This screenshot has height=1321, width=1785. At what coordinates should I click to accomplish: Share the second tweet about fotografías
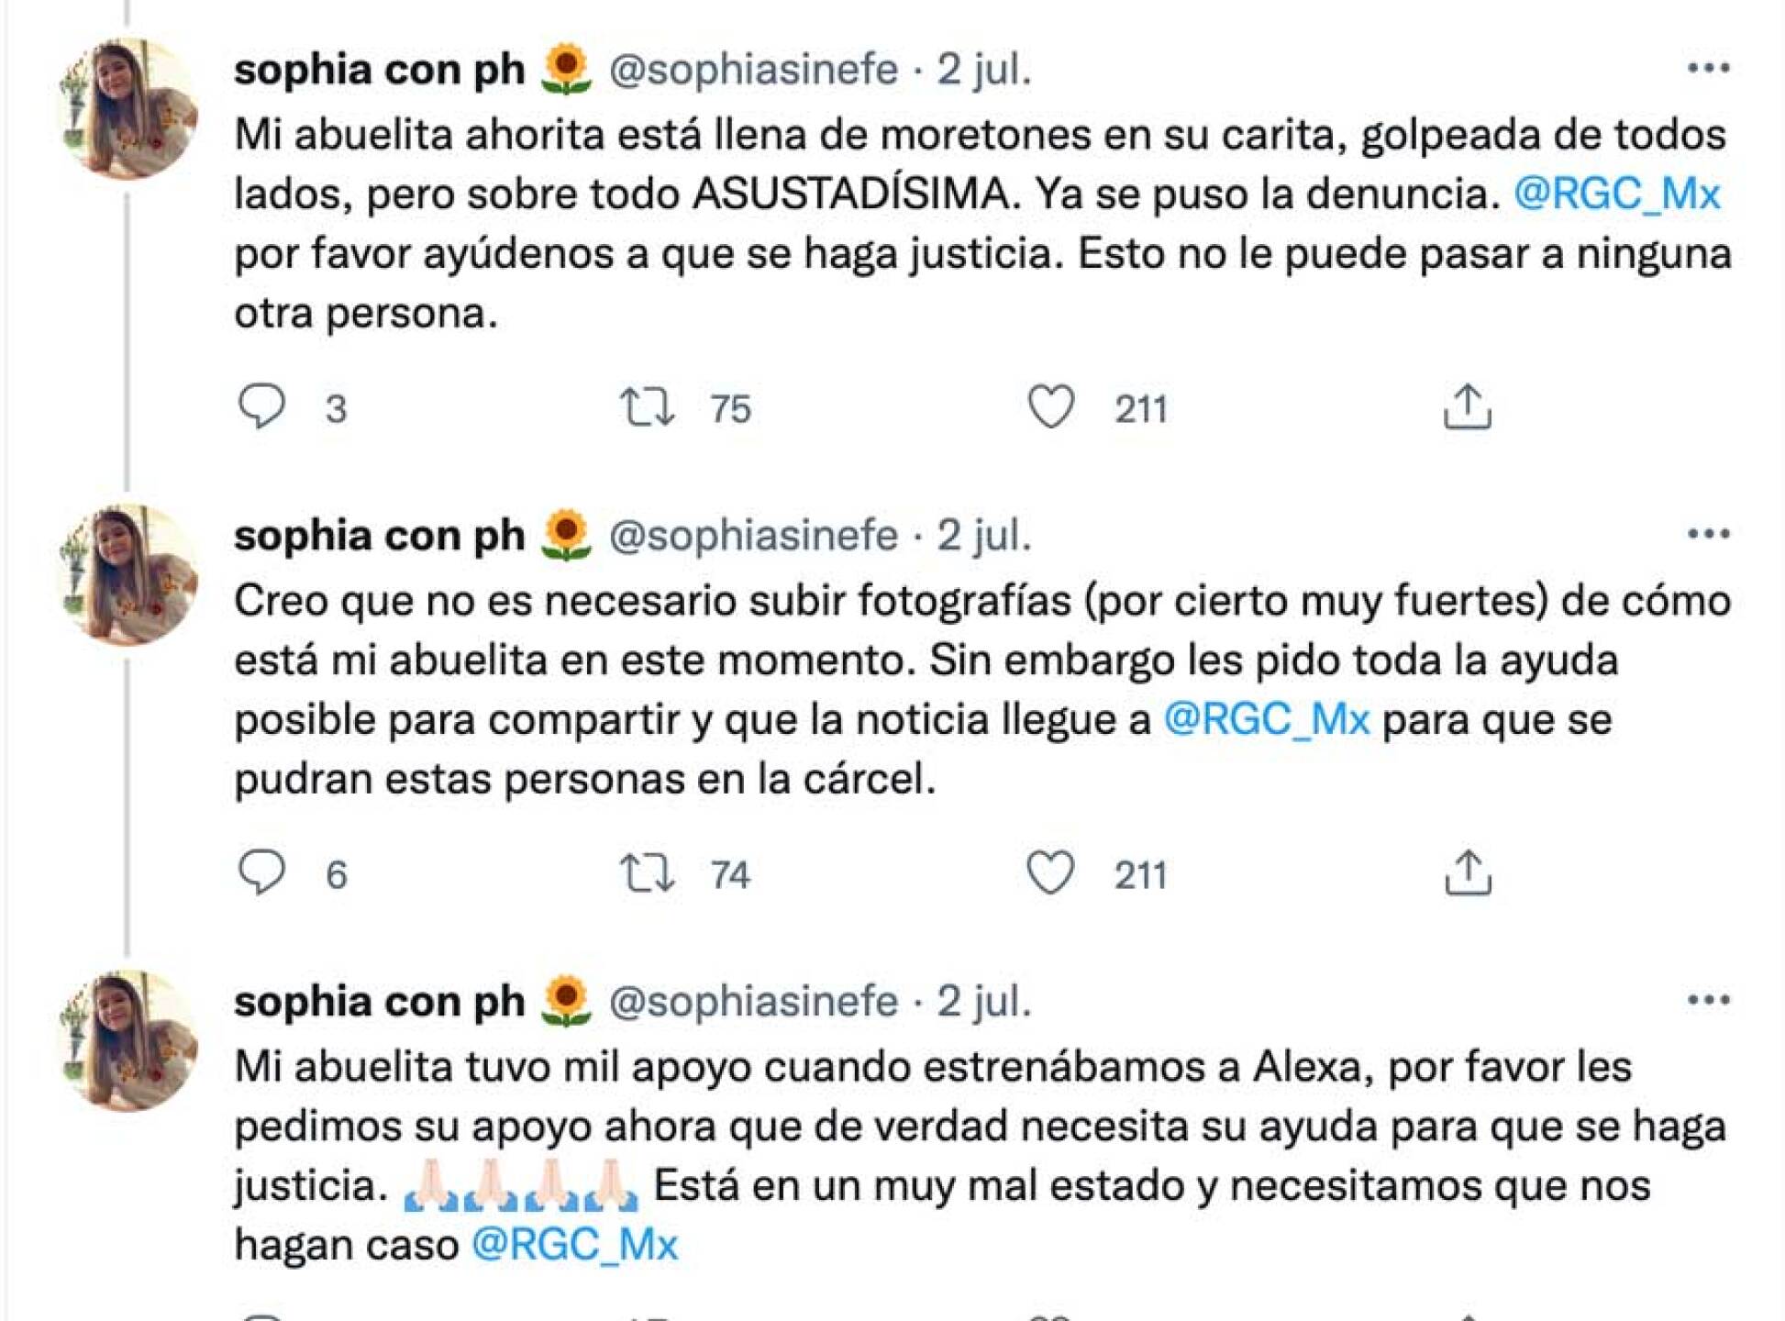[1467, 872]
